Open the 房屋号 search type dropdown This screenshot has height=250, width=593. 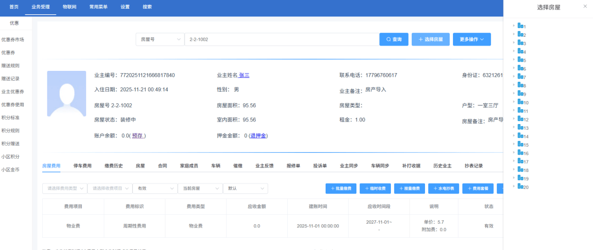coord(160,40)
